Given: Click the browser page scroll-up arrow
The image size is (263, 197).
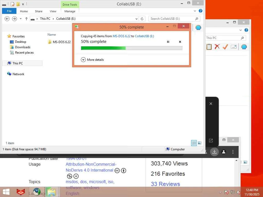Looking at the screenshot, I should coord(236,160).
